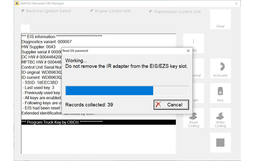Click the small dot button above log
The image size is (255, 161).
[x=25, y=28]
